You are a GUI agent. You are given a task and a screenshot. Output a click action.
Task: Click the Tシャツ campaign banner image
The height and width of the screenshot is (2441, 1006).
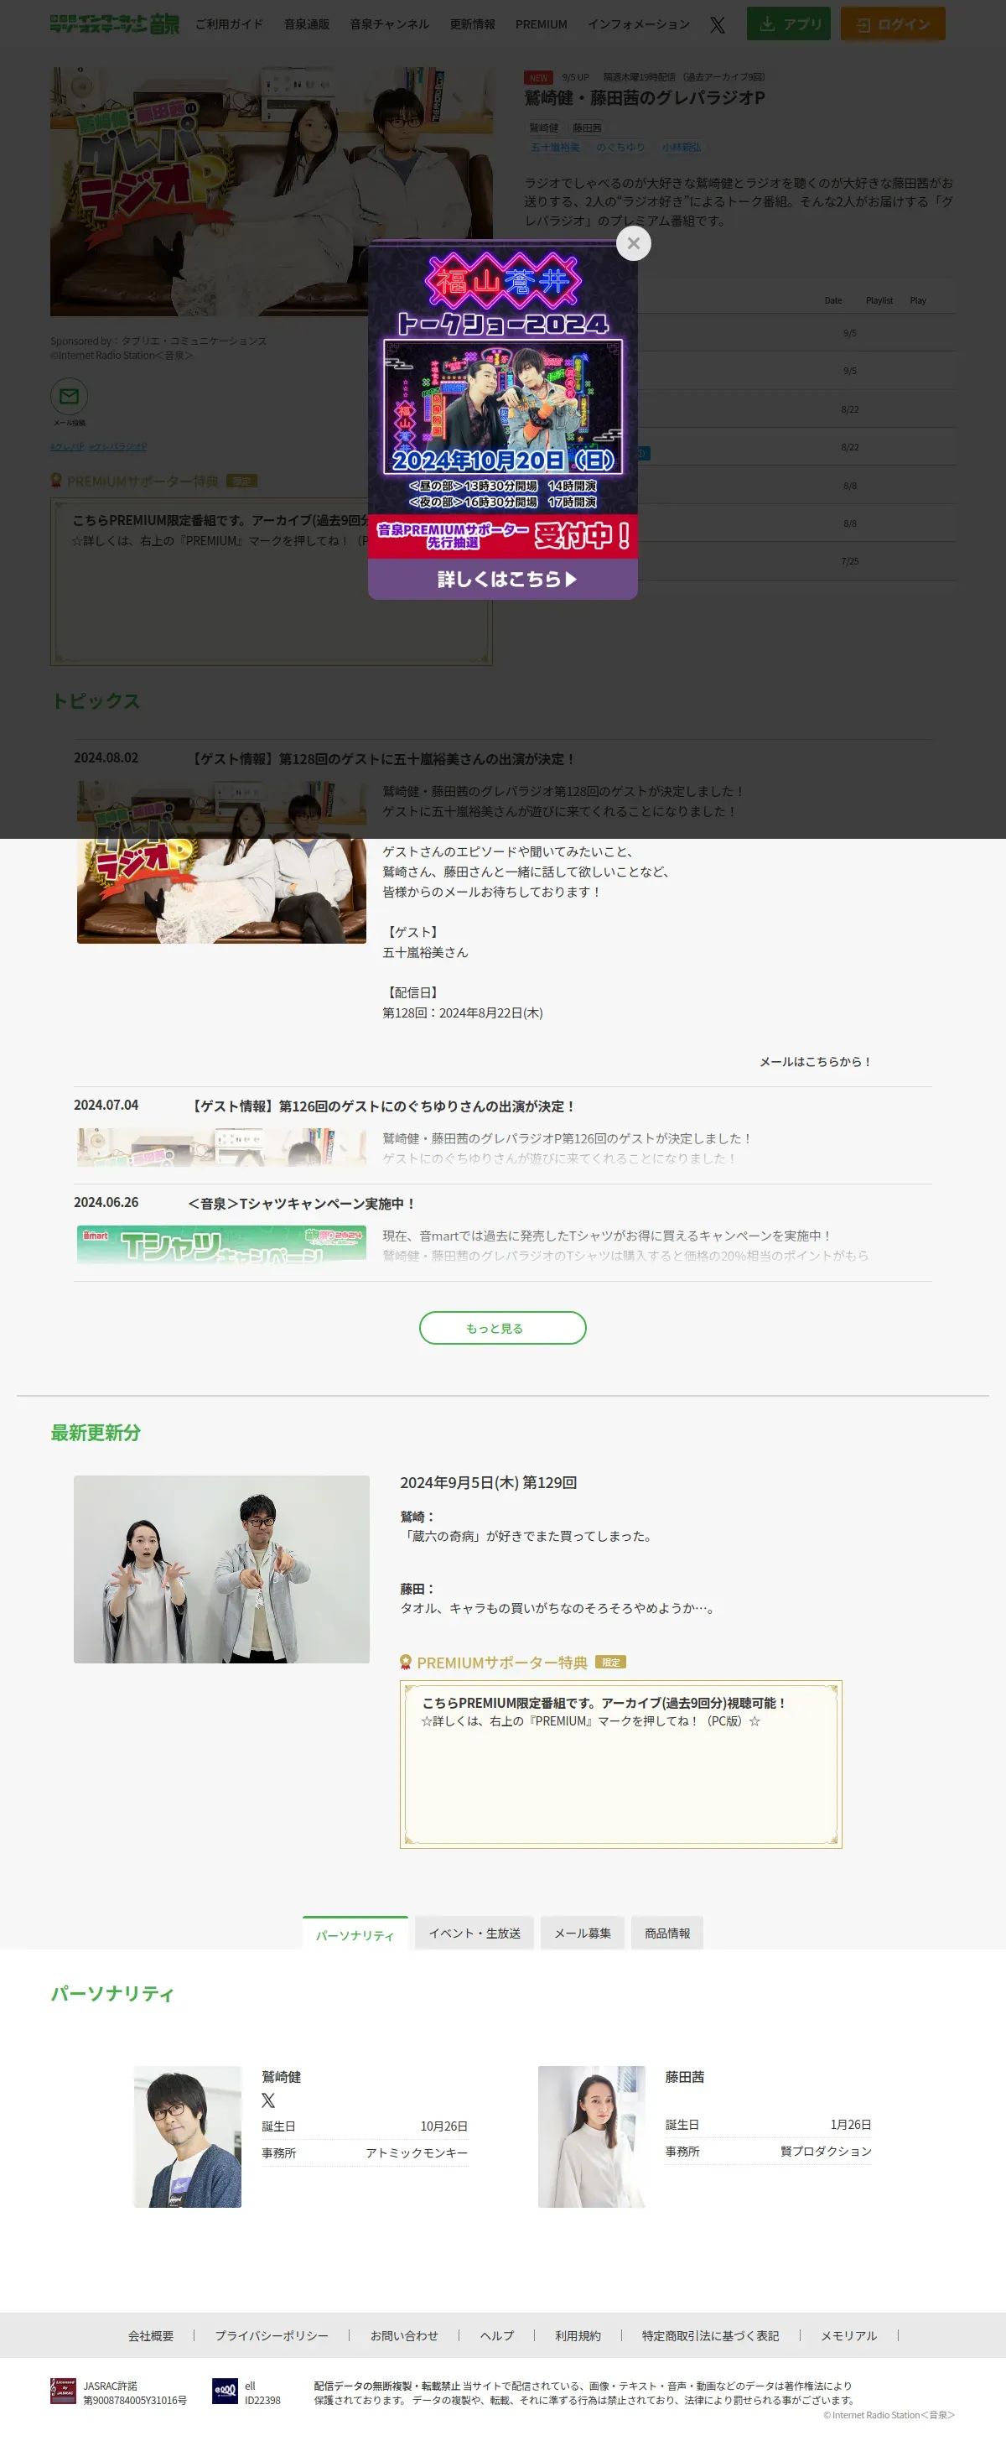tap(221, 1244)
